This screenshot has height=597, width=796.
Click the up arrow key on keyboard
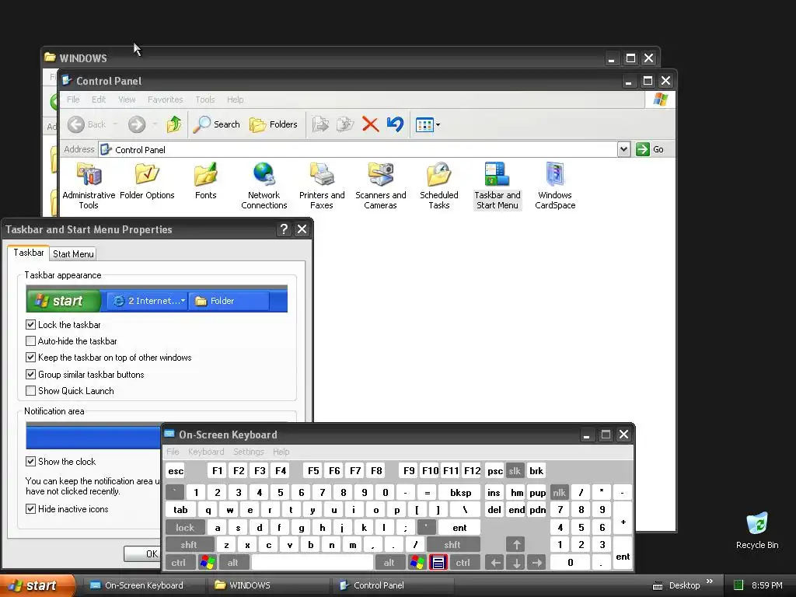(516, 544)
